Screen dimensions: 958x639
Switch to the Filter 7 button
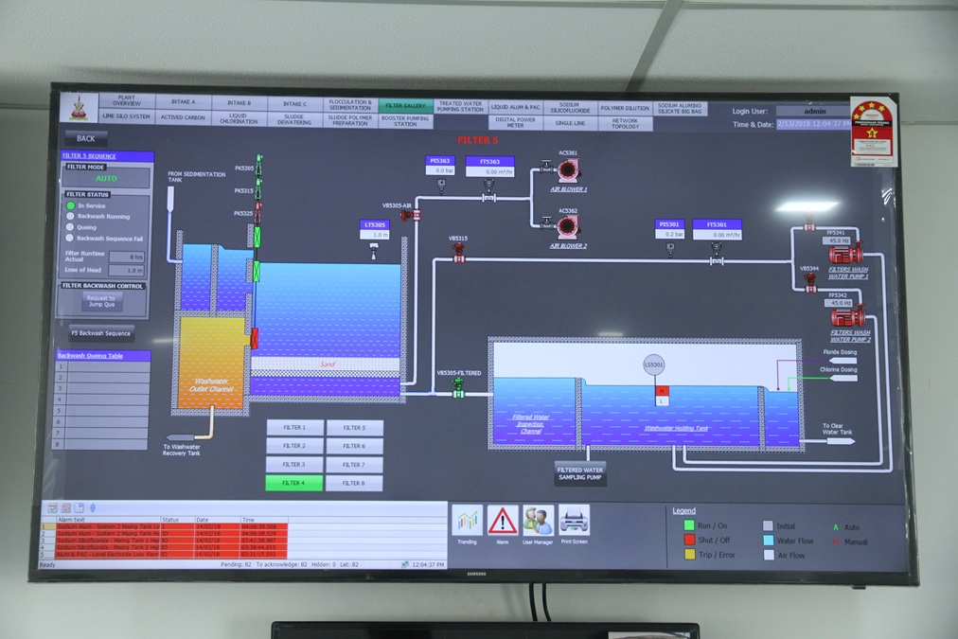click(354, 465)
